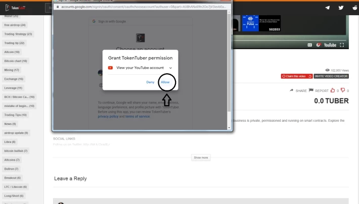Open the Reddit icon in header

point(354,8)
